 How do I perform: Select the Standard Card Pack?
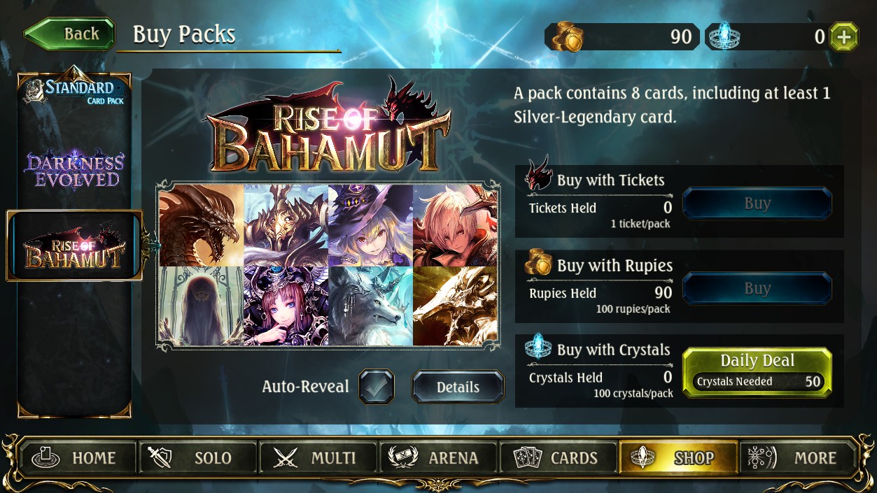coord(74,92)
